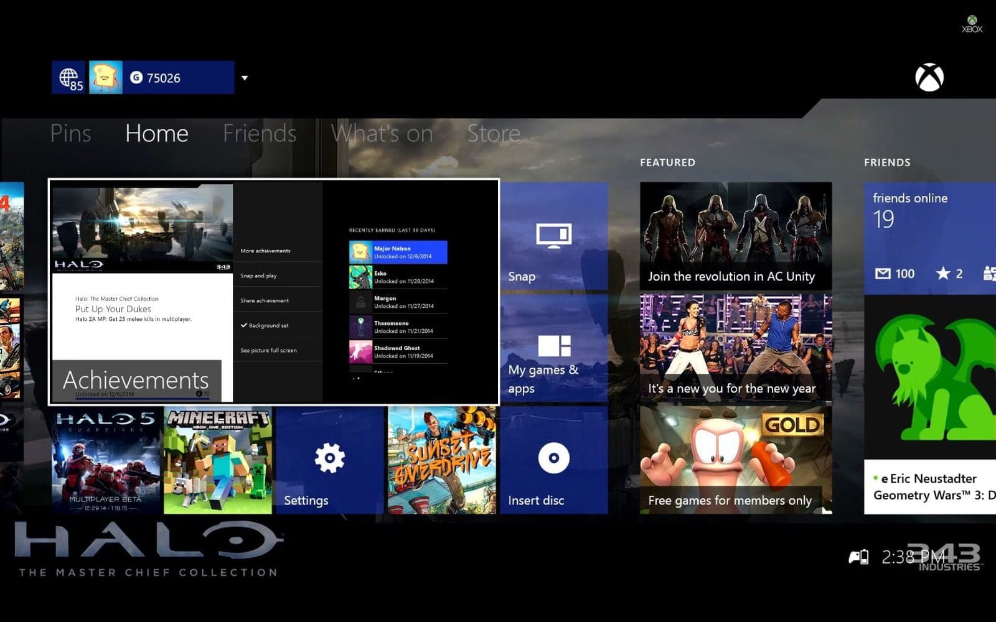The height and width of the screenshot is (622, 996).
Task: Open Join the revolution in AC Unity
Action: pos(736,236)
